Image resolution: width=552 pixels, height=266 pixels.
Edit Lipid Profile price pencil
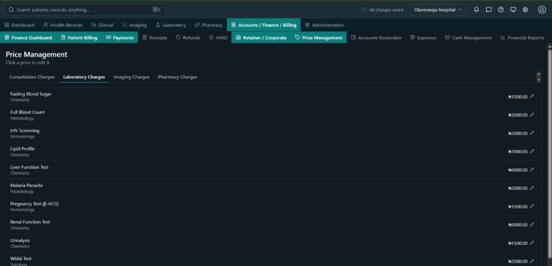coord(532,151)
